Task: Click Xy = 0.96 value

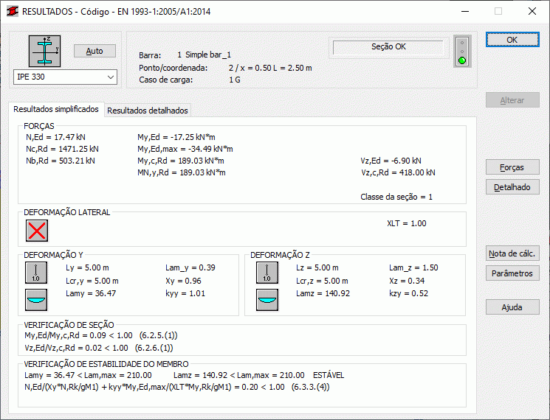Action: pyautogui.click(x=183, y=281)
